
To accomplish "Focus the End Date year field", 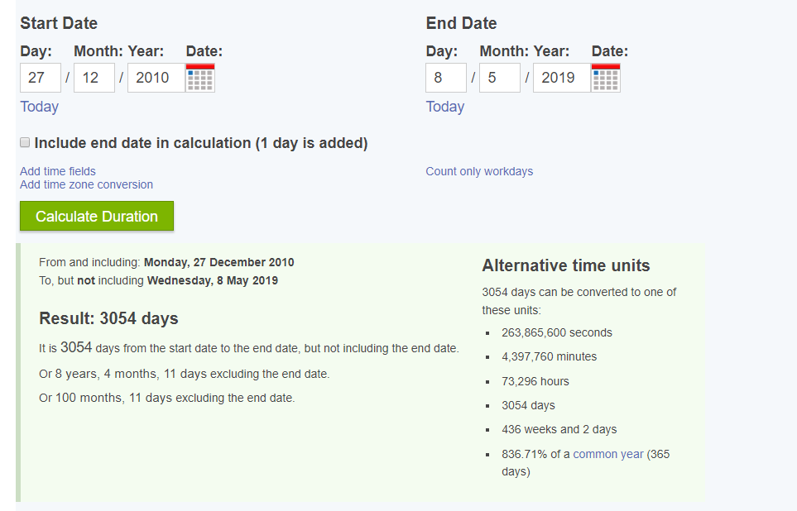I will click(x=560, y=78).
